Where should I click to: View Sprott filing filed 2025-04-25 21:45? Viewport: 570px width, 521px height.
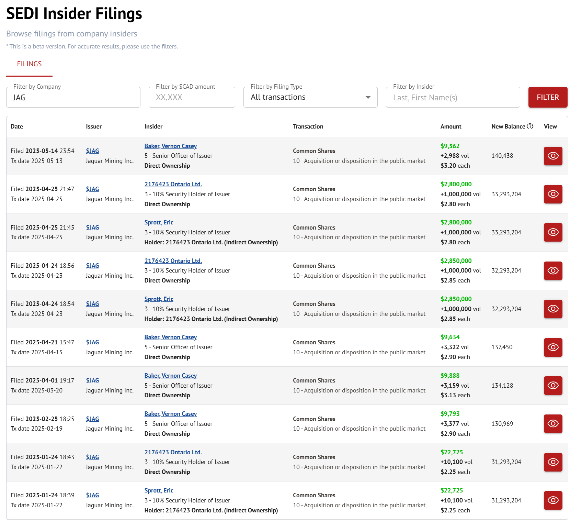pos(552,232)
